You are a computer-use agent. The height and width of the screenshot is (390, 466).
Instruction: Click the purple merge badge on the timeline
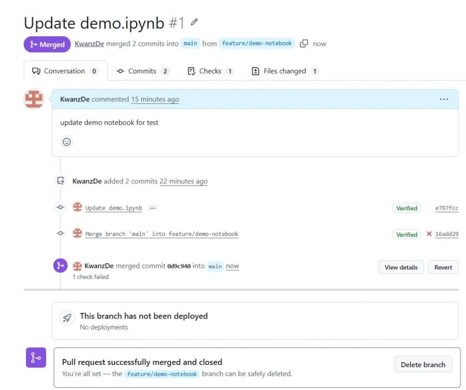(61, 265)
